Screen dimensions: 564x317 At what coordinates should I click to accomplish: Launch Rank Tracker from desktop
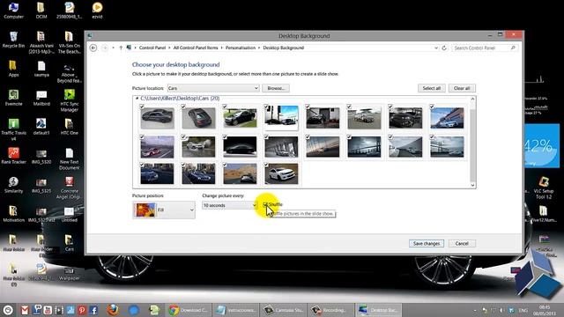point(14,156)
